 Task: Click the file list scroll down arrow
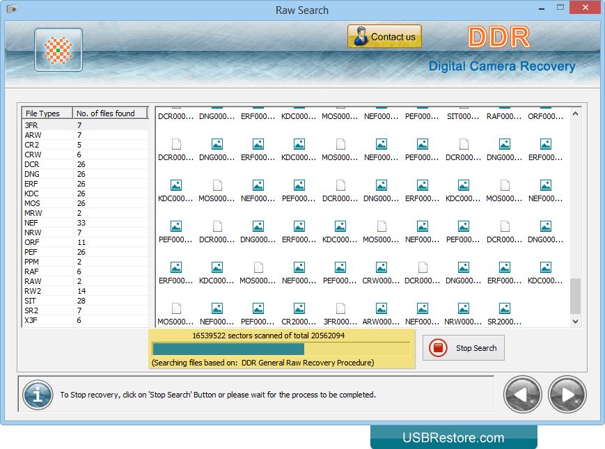point(575,322)
